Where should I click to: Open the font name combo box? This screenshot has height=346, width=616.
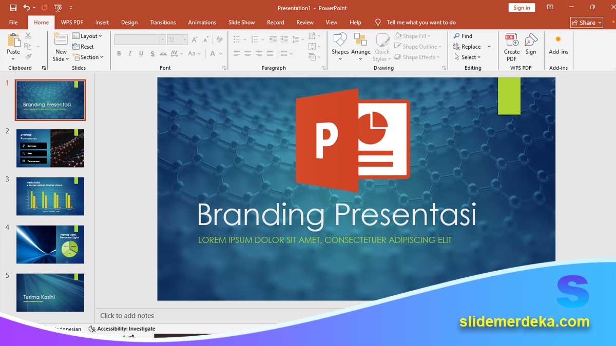[140, 39]
